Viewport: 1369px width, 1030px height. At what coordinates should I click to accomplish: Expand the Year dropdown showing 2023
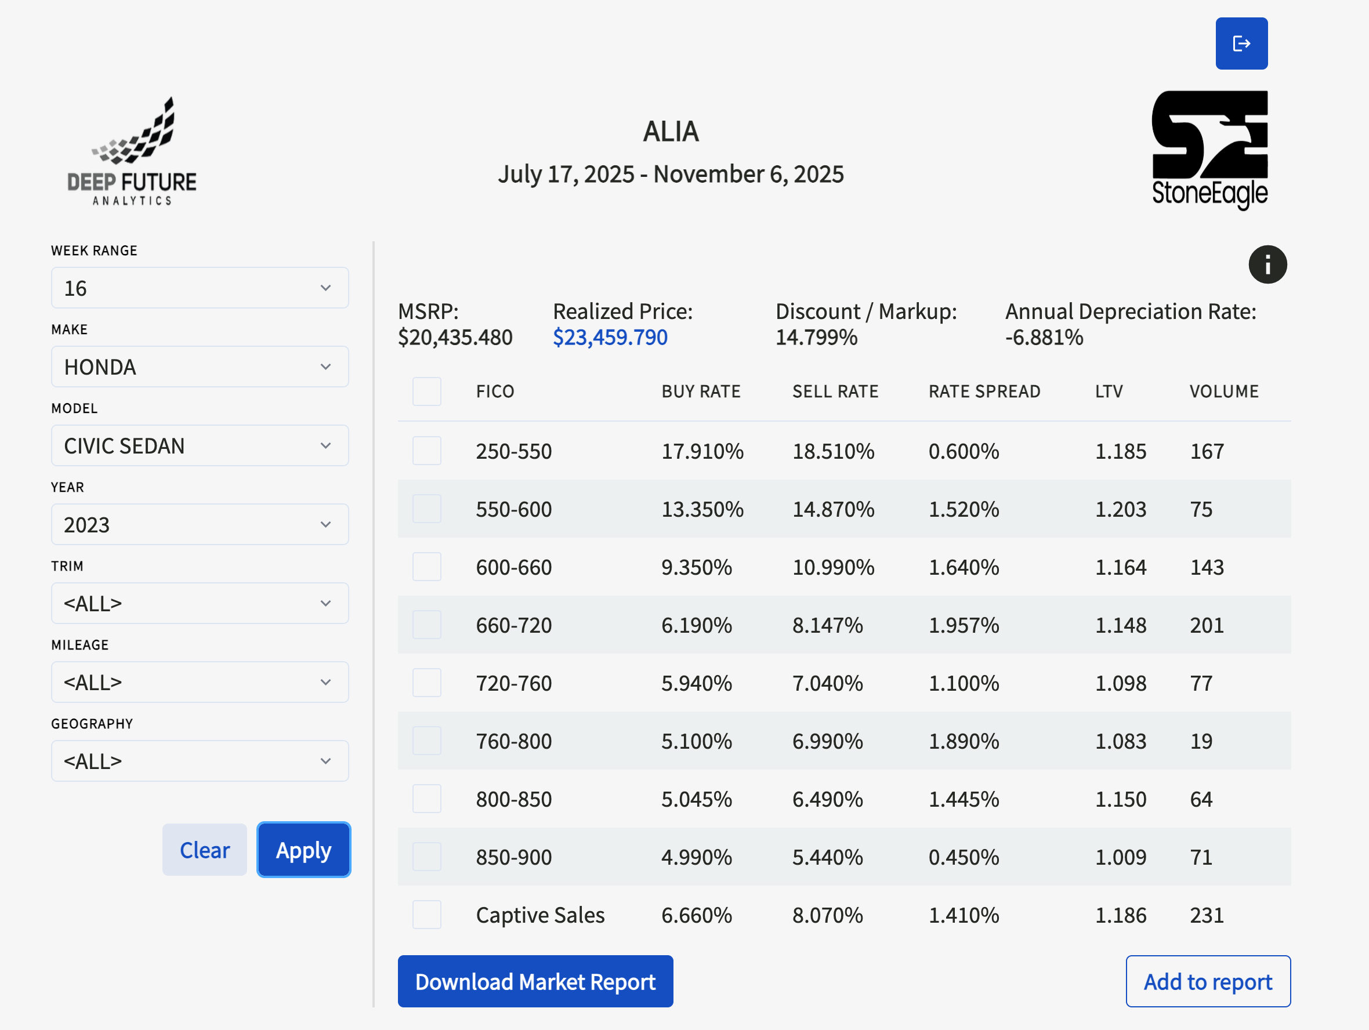[200, 525]
